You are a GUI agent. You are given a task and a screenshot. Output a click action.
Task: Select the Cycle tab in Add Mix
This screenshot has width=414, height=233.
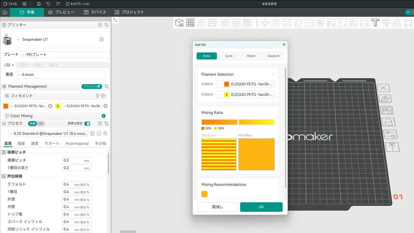229,56
